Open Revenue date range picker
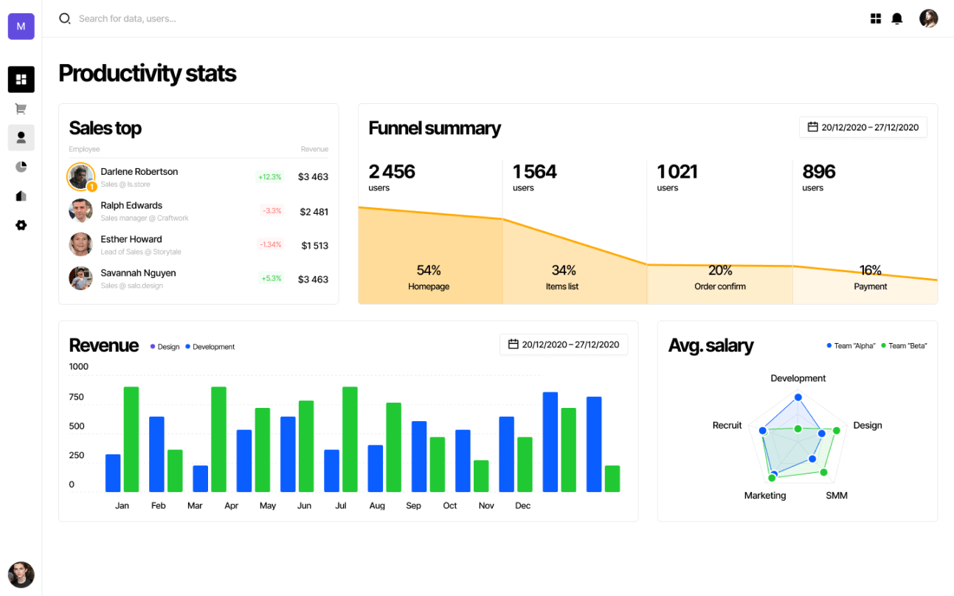Image resolution: width=954 pixels, height=596 pixels. pos(564,344)
